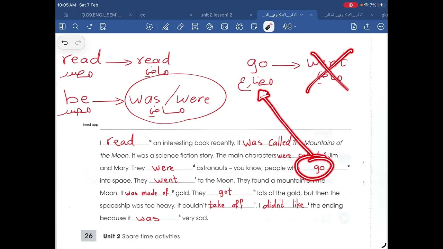Select the text box tool
This screenshot has width=443, height=249.
click(x=195, y=27)
